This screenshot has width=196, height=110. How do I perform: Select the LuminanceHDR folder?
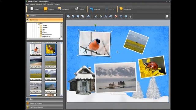[46, 36]
